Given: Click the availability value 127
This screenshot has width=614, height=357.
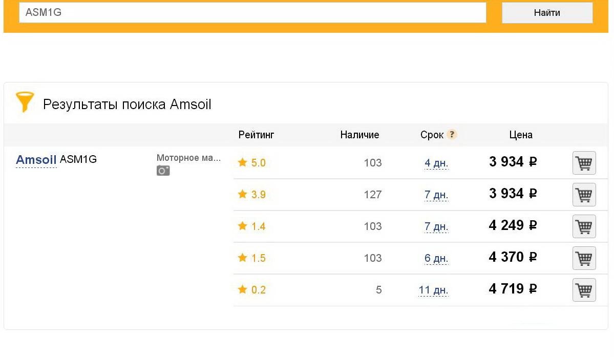Looking at the screenshot, I should point(372,195).
